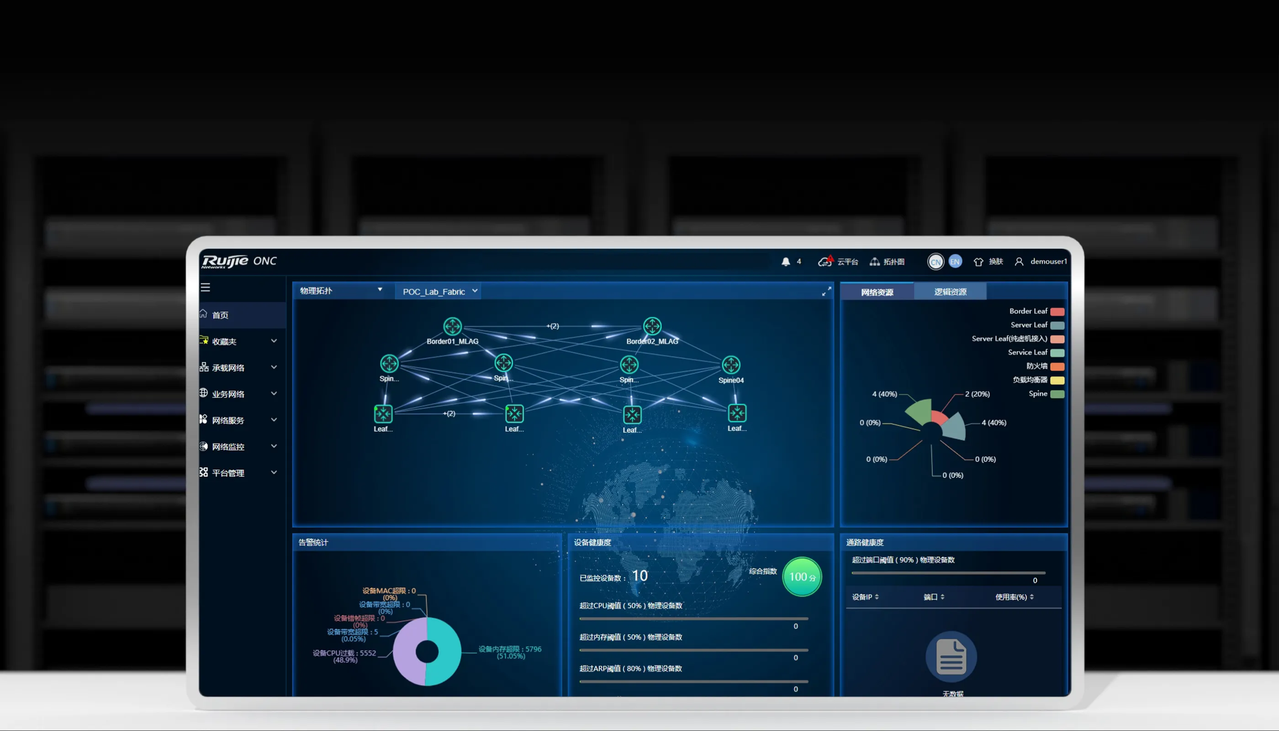Select the first spine node on left

point(389,364)
